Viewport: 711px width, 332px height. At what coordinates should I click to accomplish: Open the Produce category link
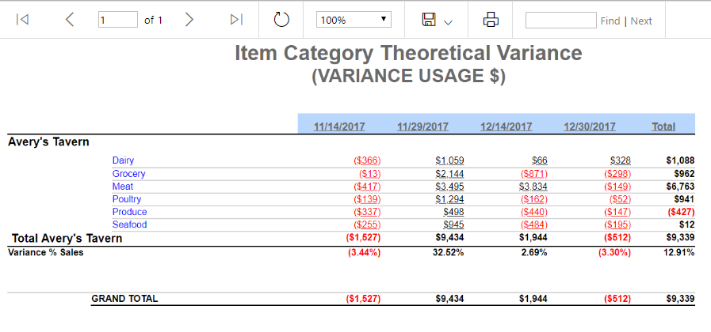130,212
